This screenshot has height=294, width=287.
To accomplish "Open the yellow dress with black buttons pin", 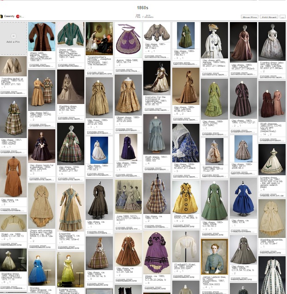I will point(186,197).
